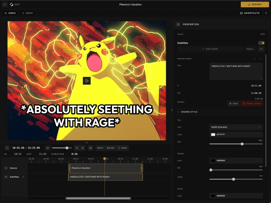Click the panel resize handle beside the video

[172, 110]
